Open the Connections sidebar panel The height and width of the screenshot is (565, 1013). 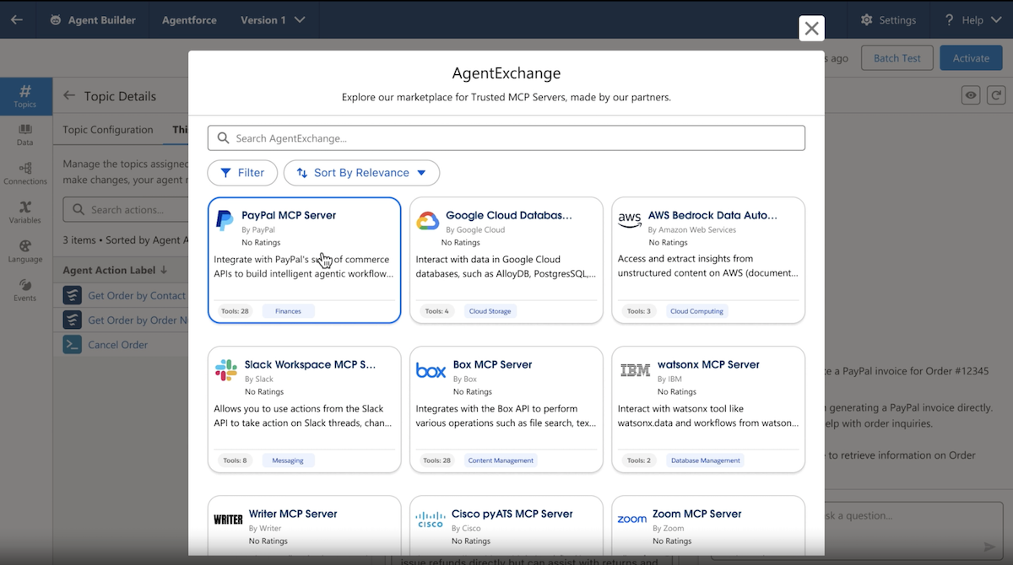[x=25, y=174]
